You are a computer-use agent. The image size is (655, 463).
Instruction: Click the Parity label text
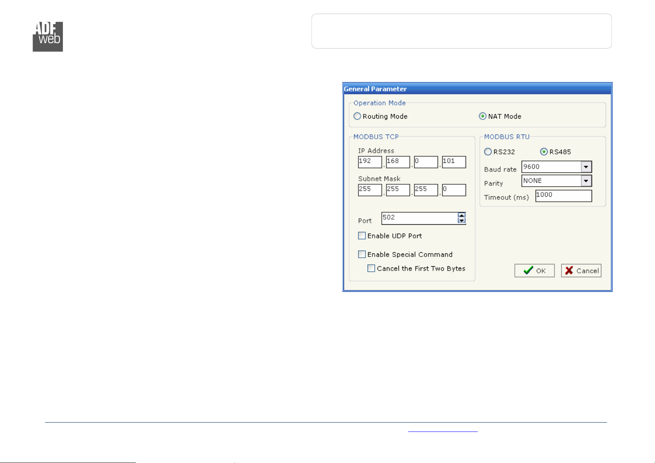coord(493,183)
